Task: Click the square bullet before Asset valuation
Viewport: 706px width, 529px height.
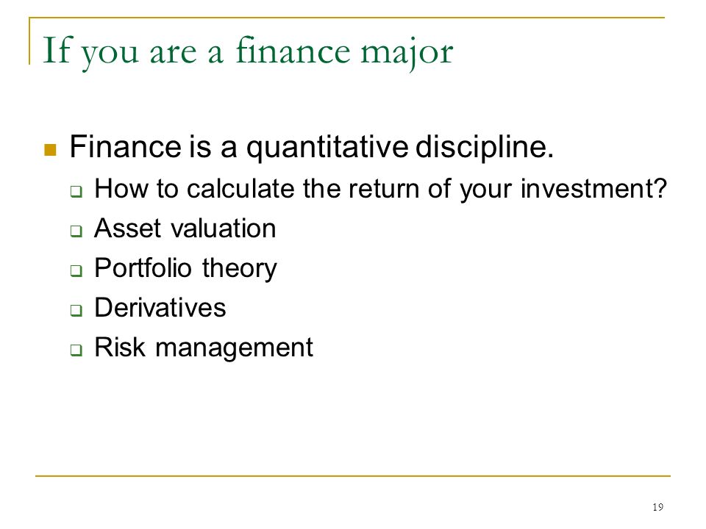Action: click(76, 231)
